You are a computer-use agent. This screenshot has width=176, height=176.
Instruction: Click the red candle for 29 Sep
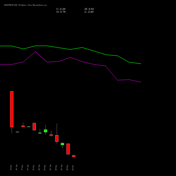point(68,149)
